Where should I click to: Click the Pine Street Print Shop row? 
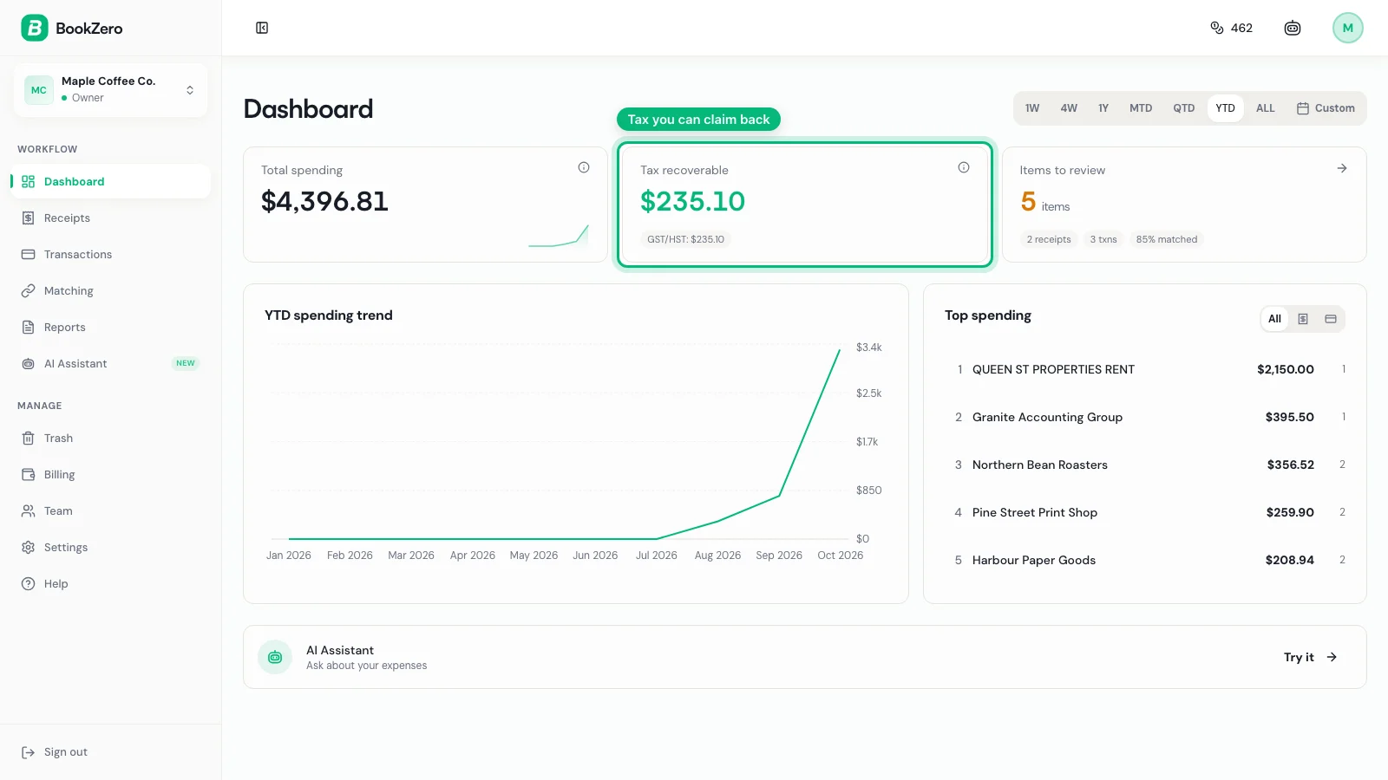(1145, 512)
